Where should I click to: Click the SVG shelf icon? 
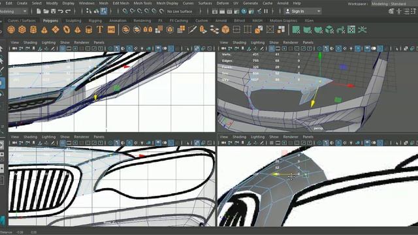point(111,29)
